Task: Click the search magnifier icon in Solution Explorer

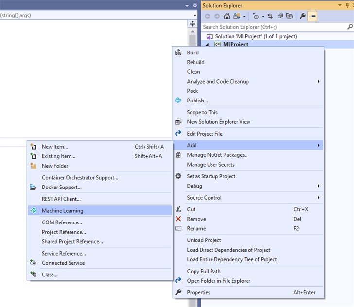Action: 350,27
